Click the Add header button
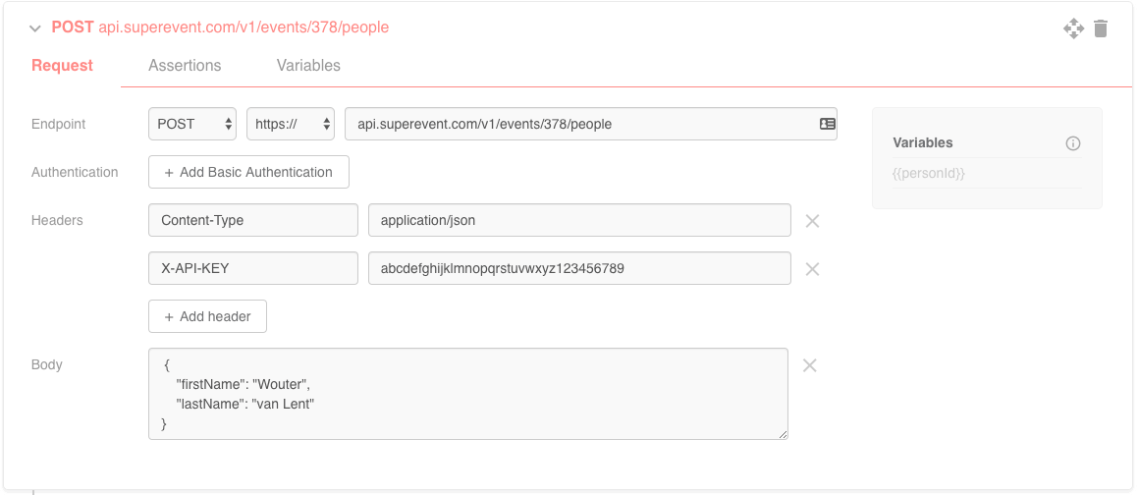Screen dimensions: 1138x496 (207, 316)
